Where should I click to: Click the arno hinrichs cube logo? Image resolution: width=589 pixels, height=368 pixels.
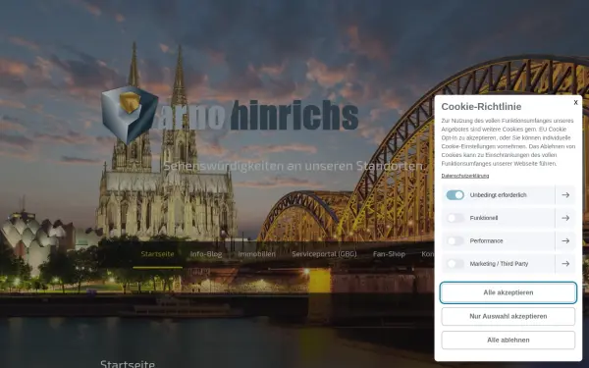click(129, 115)
